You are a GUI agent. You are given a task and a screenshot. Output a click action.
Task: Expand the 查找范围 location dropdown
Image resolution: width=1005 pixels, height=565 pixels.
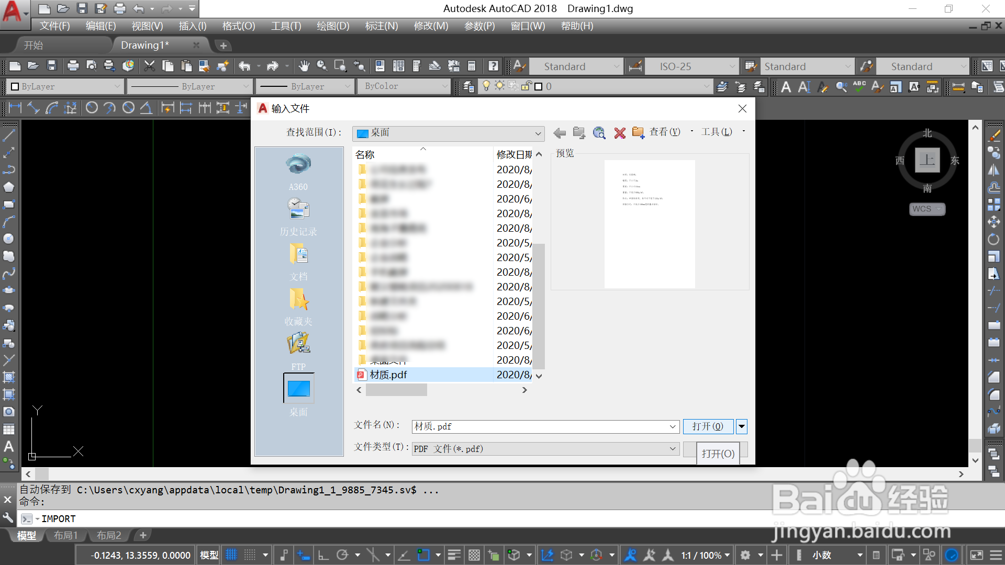(x=538, y=133)
